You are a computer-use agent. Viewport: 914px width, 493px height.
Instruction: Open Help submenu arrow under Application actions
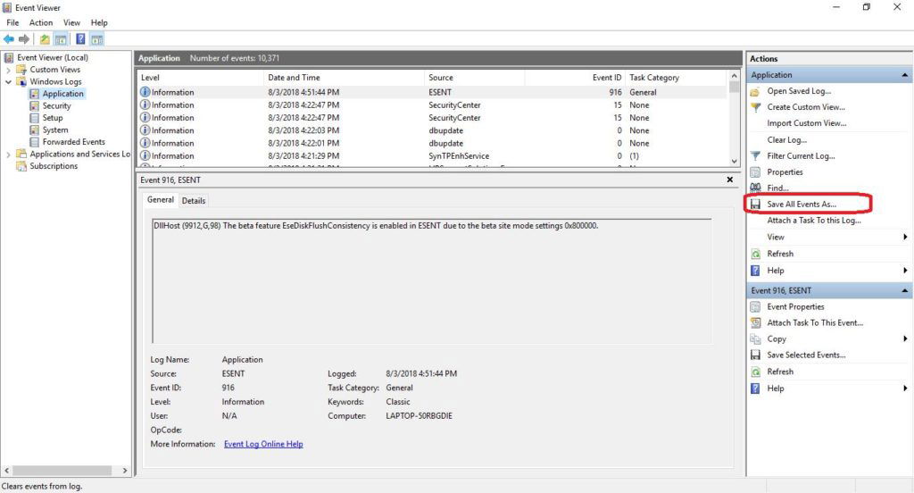coord(905,271)
